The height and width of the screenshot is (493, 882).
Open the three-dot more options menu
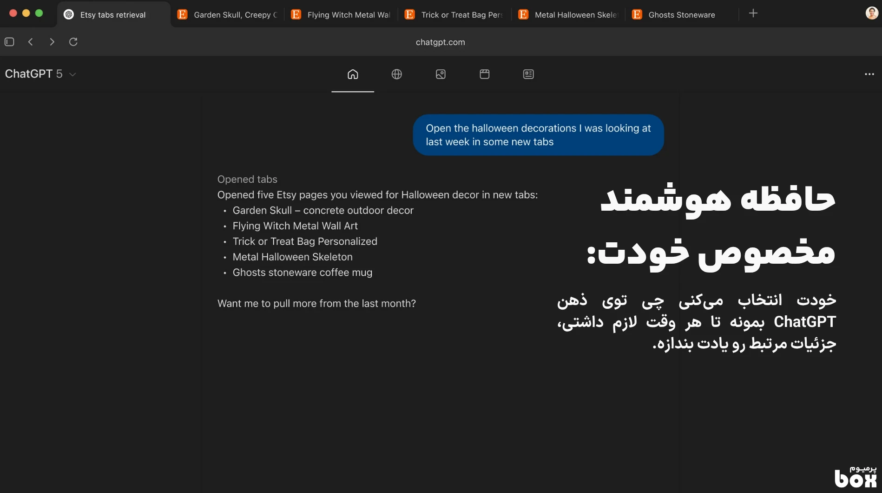click(869, 74)
